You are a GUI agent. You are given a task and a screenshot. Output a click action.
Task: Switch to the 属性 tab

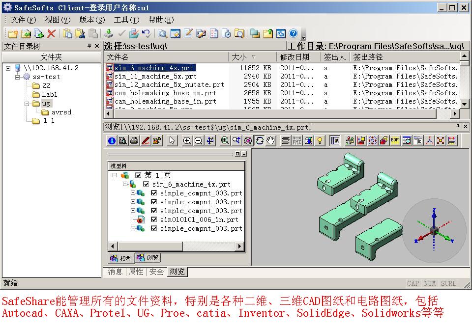click(x=136, y=272)
